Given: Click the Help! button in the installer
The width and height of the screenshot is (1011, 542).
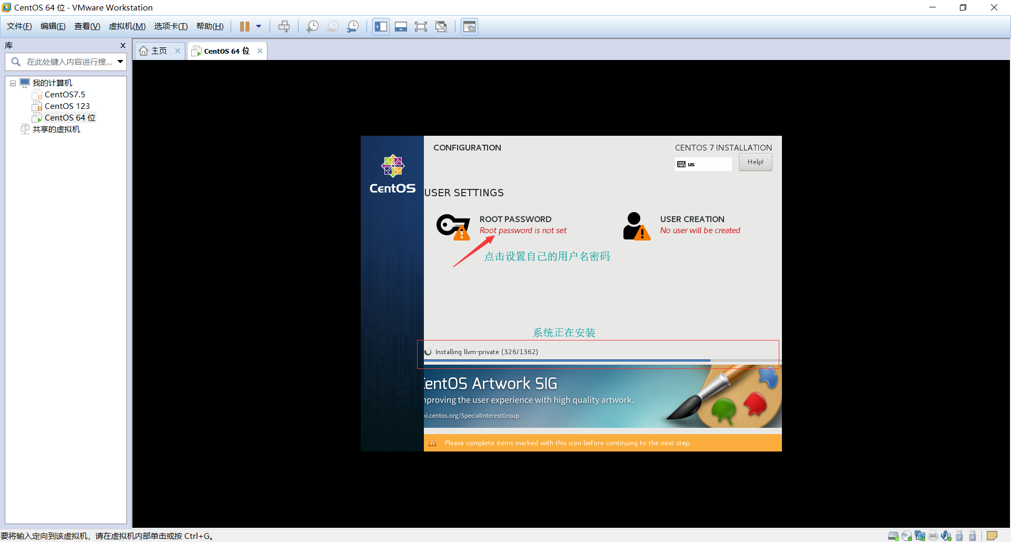Looking at the screenshot, I should pyautogui.click(x=755, y=162).
